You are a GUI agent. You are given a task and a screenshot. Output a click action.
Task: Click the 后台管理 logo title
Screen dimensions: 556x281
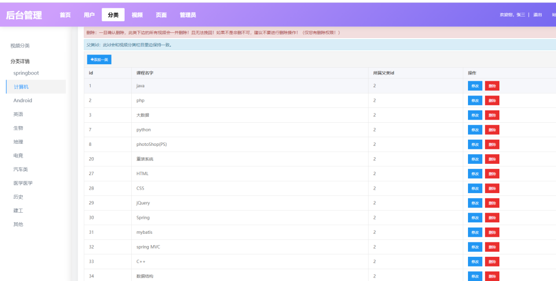point(24,15)
